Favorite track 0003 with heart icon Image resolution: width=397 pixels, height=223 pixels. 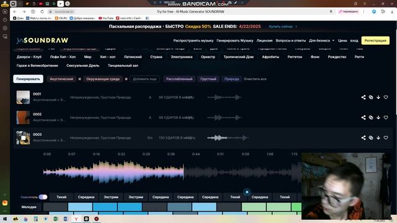tap(386, 138)
